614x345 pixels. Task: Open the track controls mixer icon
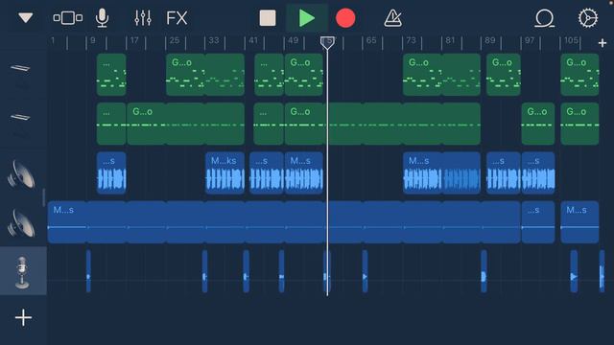tap(143, 18)
